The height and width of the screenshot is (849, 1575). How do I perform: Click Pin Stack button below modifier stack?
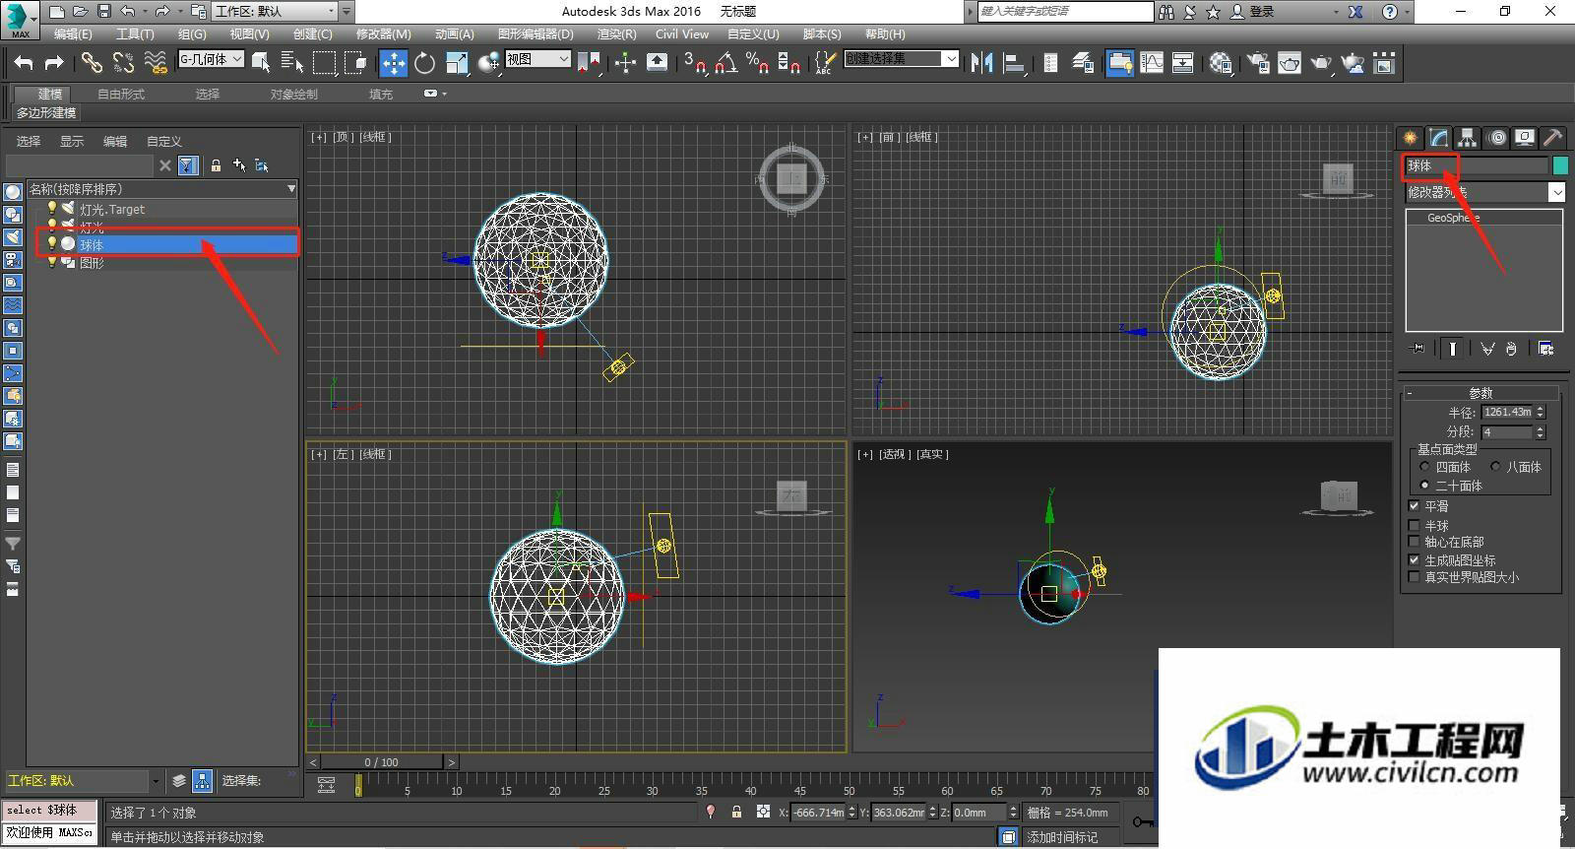pyautogui.click(x=1417, y=349)
